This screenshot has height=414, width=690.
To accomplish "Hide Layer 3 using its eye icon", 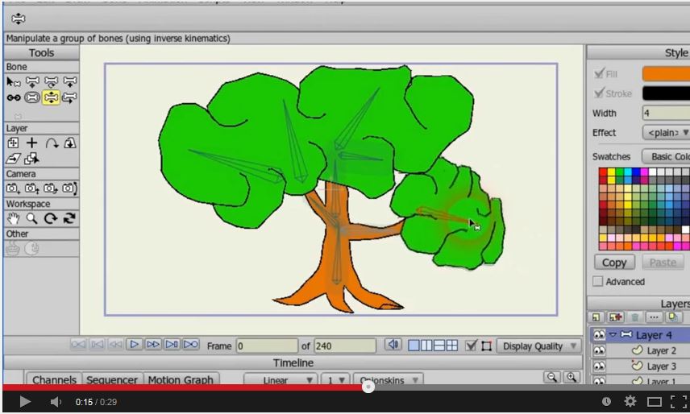I will coord(599,366).
